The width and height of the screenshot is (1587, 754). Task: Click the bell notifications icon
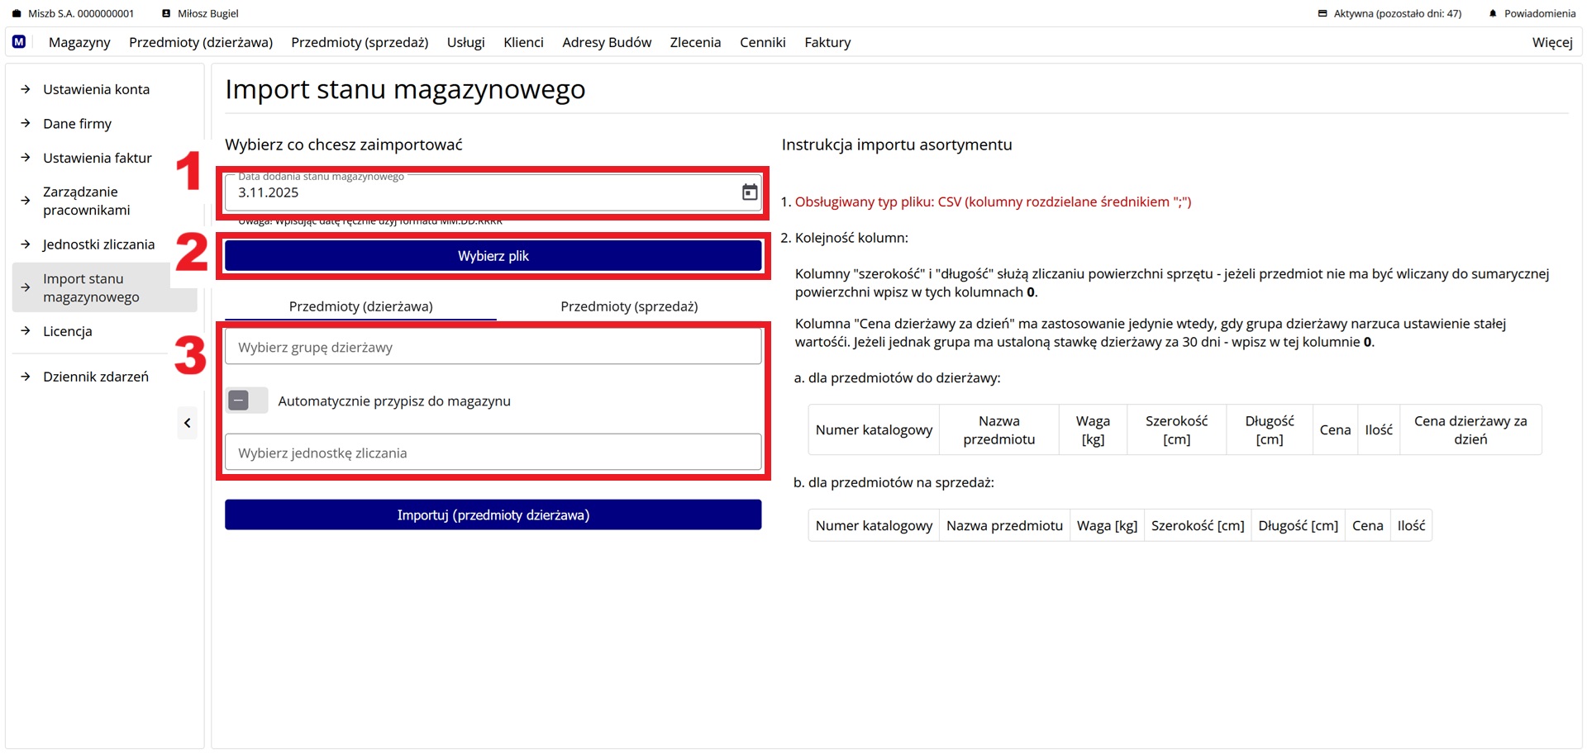[x=1493, y=13]
